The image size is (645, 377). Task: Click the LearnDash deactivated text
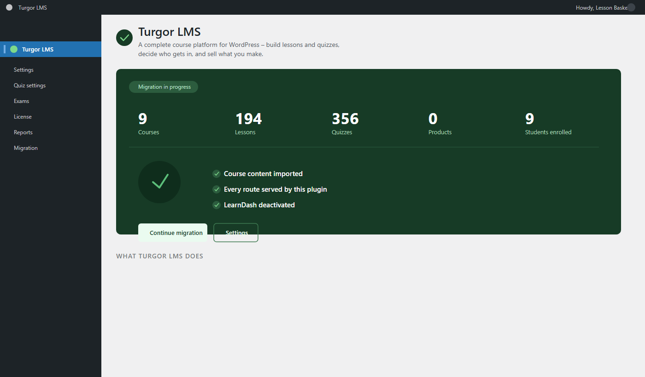[x=259, y=205]
